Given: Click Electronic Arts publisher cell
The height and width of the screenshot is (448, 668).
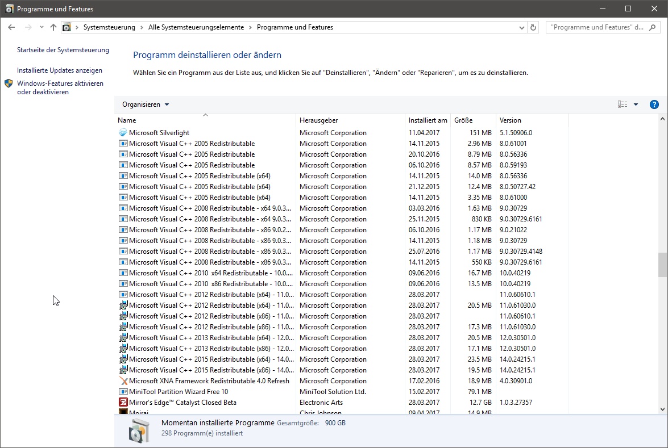Looking at the screenshot, I should (x=321, y=403).
